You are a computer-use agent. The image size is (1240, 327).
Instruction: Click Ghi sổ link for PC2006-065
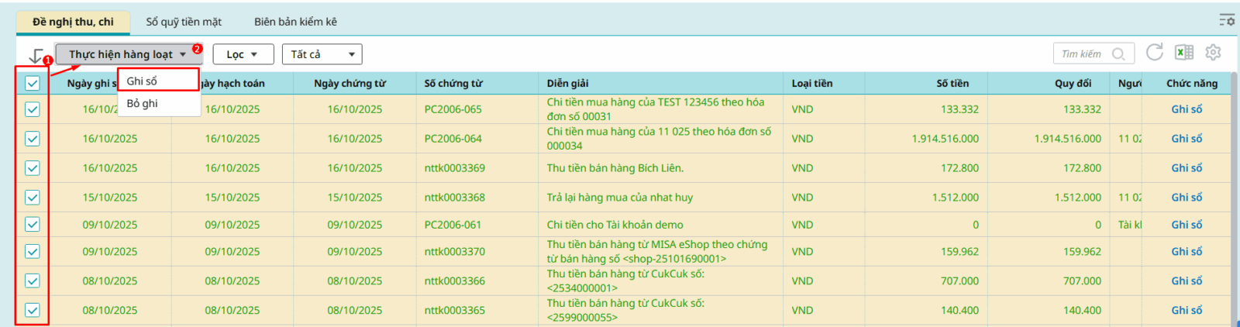point(1187,109)
